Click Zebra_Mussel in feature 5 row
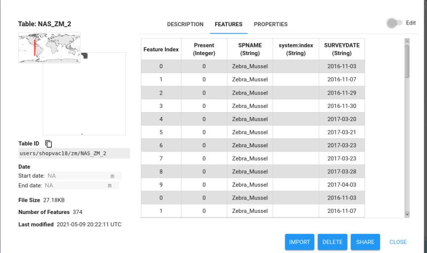The width and height of the screenshot is (427, 253). coord(250,132)
